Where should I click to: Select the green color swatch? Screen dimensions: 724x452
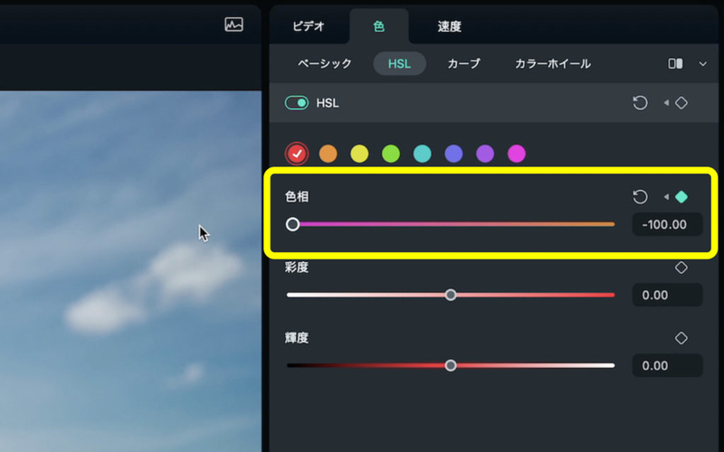coord(391,154)
